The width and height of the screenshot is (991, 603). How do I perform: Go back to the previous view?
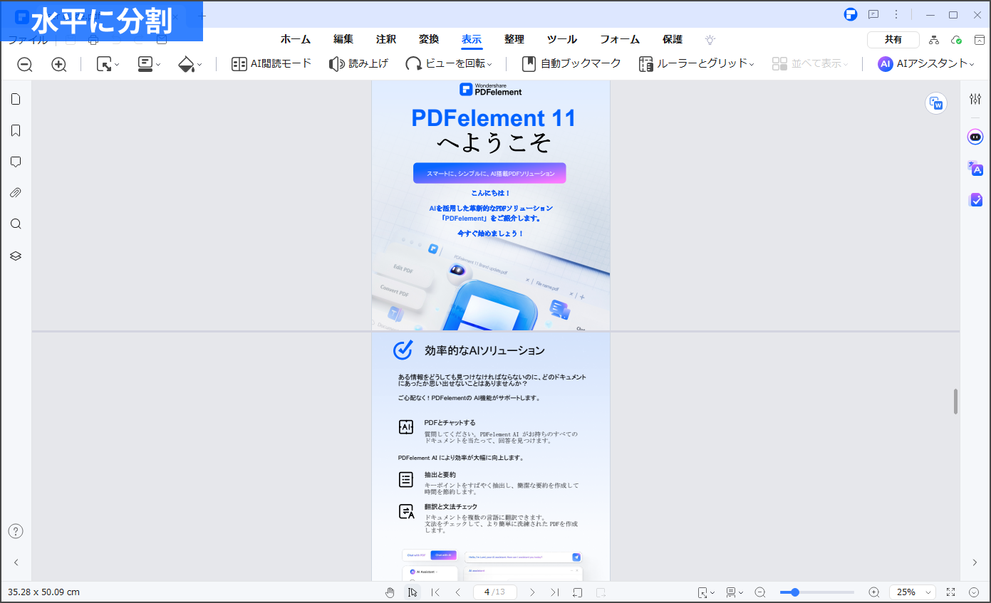(x=578, y=592)
